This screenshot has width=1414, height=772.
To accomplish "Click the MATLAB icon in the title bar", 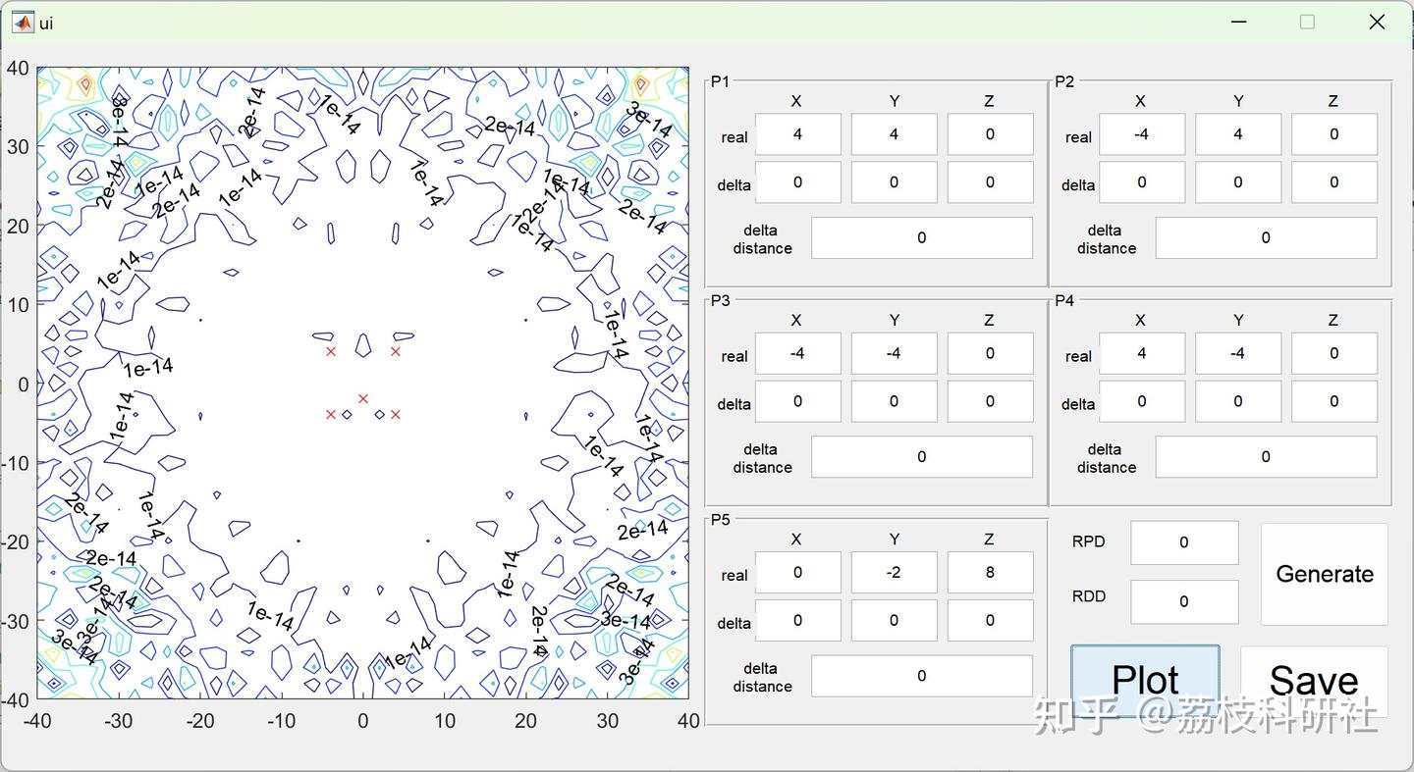I will [22, 23].
